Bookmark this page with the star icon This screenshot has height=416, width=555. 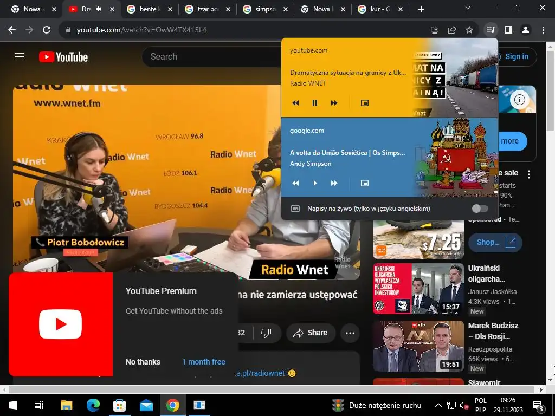pyautogui.click(x=469, y=30)
